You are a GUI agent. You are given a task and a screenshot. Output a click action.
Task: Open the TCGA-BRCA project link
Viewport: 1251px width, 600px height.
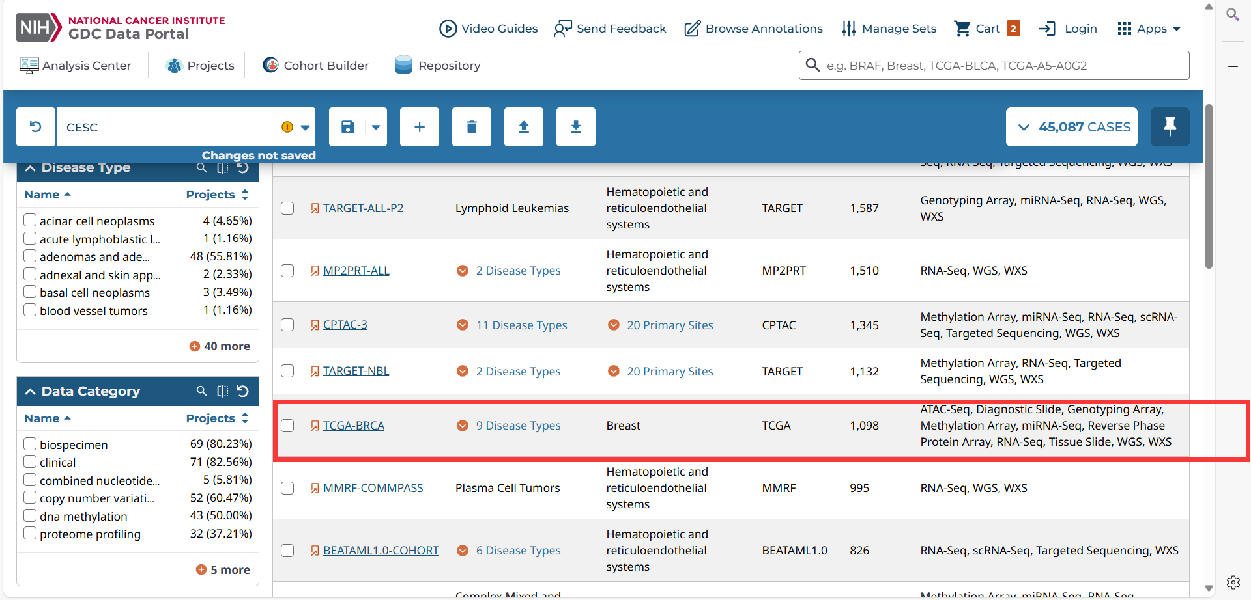pyautogui.click(x=354, y=426)
